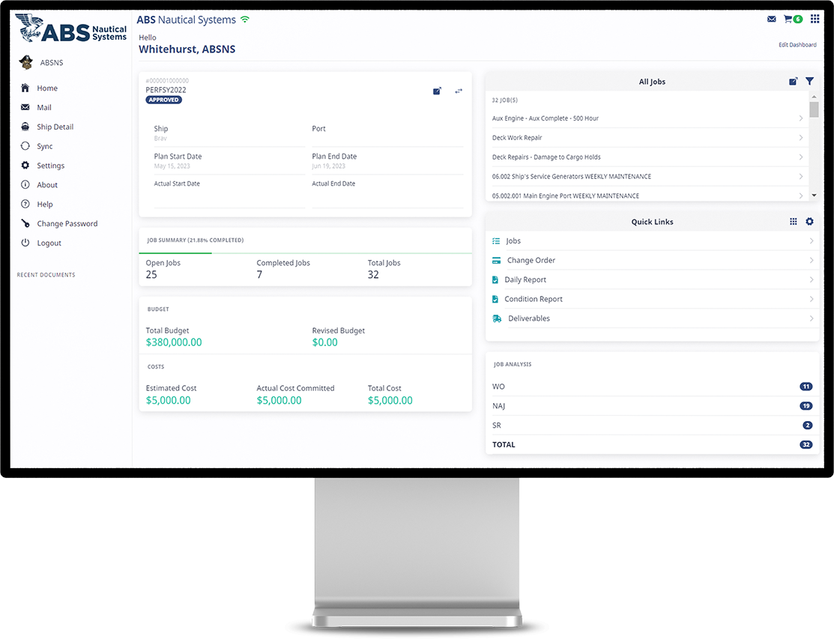Expand Deck Repairs Cargo Holds chevron
834x639 pixels.
800,157
